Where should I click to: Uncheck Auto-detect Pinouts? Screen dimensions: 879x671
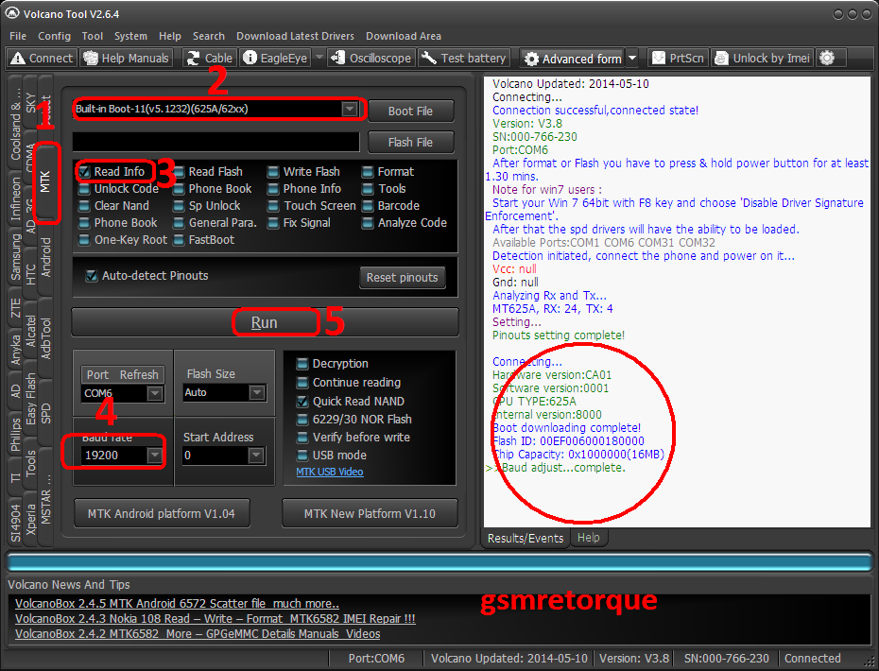[92, 276]
